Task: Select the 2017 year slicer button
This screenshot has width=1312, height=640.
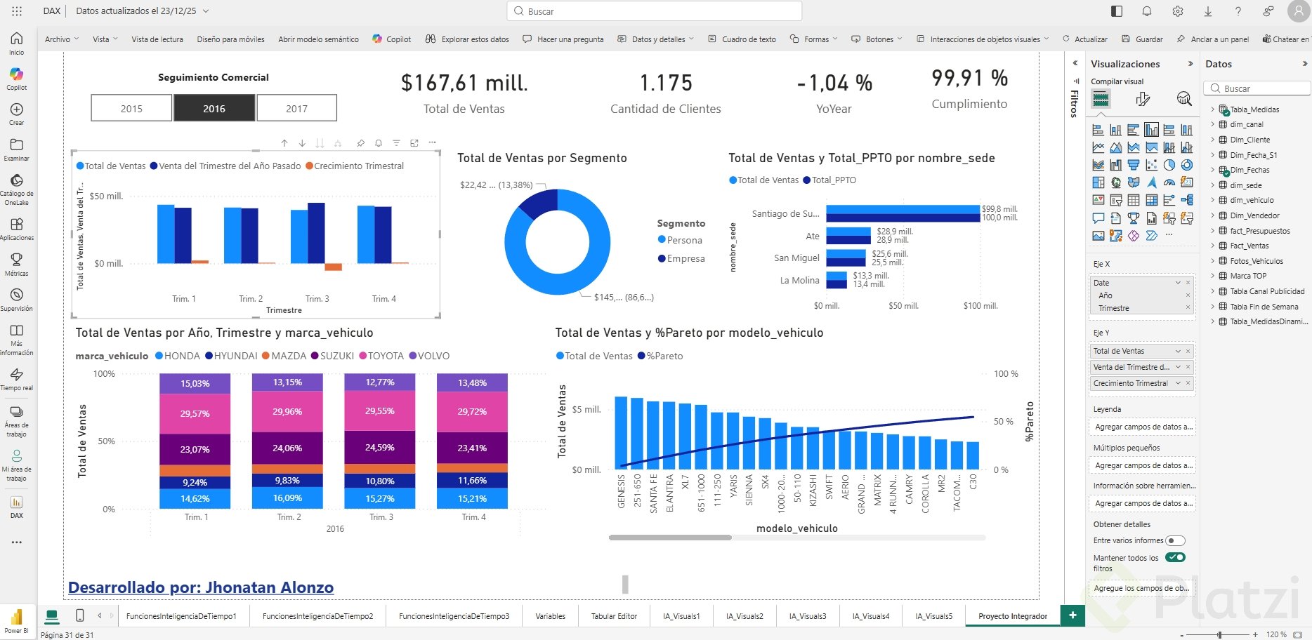Action: 296,108
